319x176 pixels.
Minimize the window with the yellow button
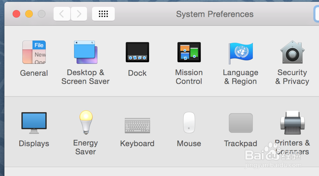29,14
